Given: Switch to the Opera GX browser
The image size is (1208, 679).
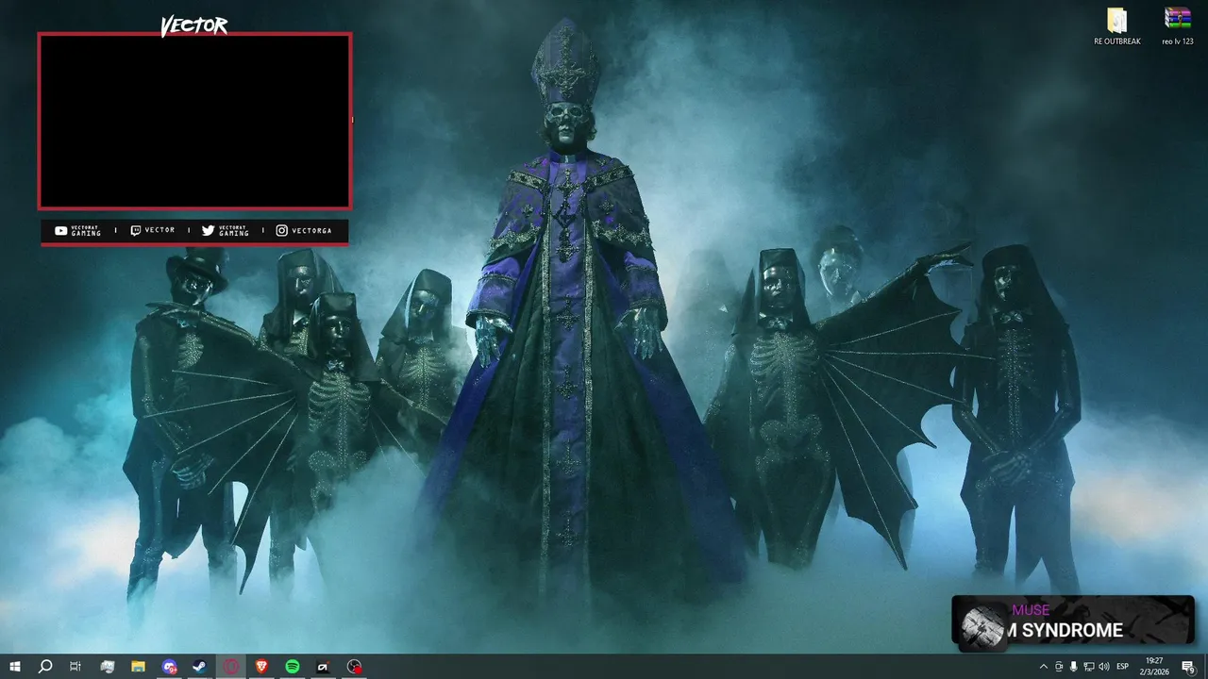Looking at the screenshot, I should pos(231,667).
